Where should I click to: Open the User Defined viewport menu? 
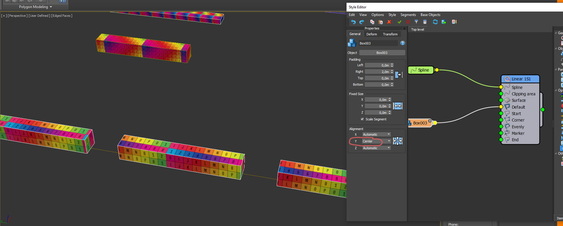pos(40,16)
